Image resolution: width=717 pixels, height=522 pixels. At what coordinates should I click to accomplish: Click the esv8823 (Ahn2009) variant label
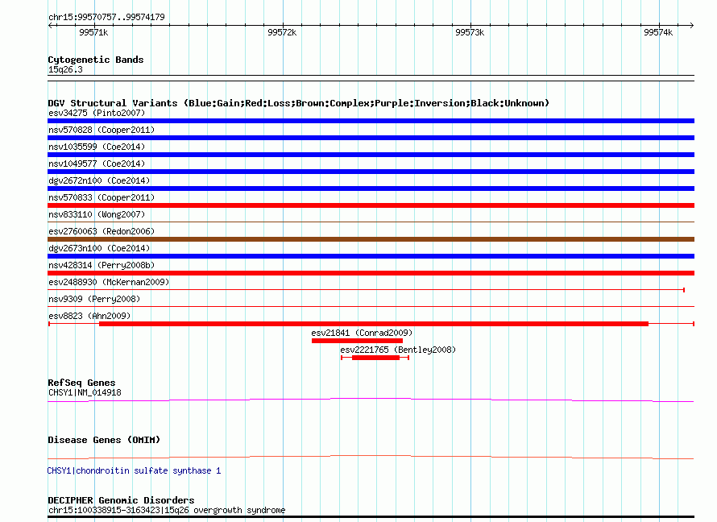89,316
